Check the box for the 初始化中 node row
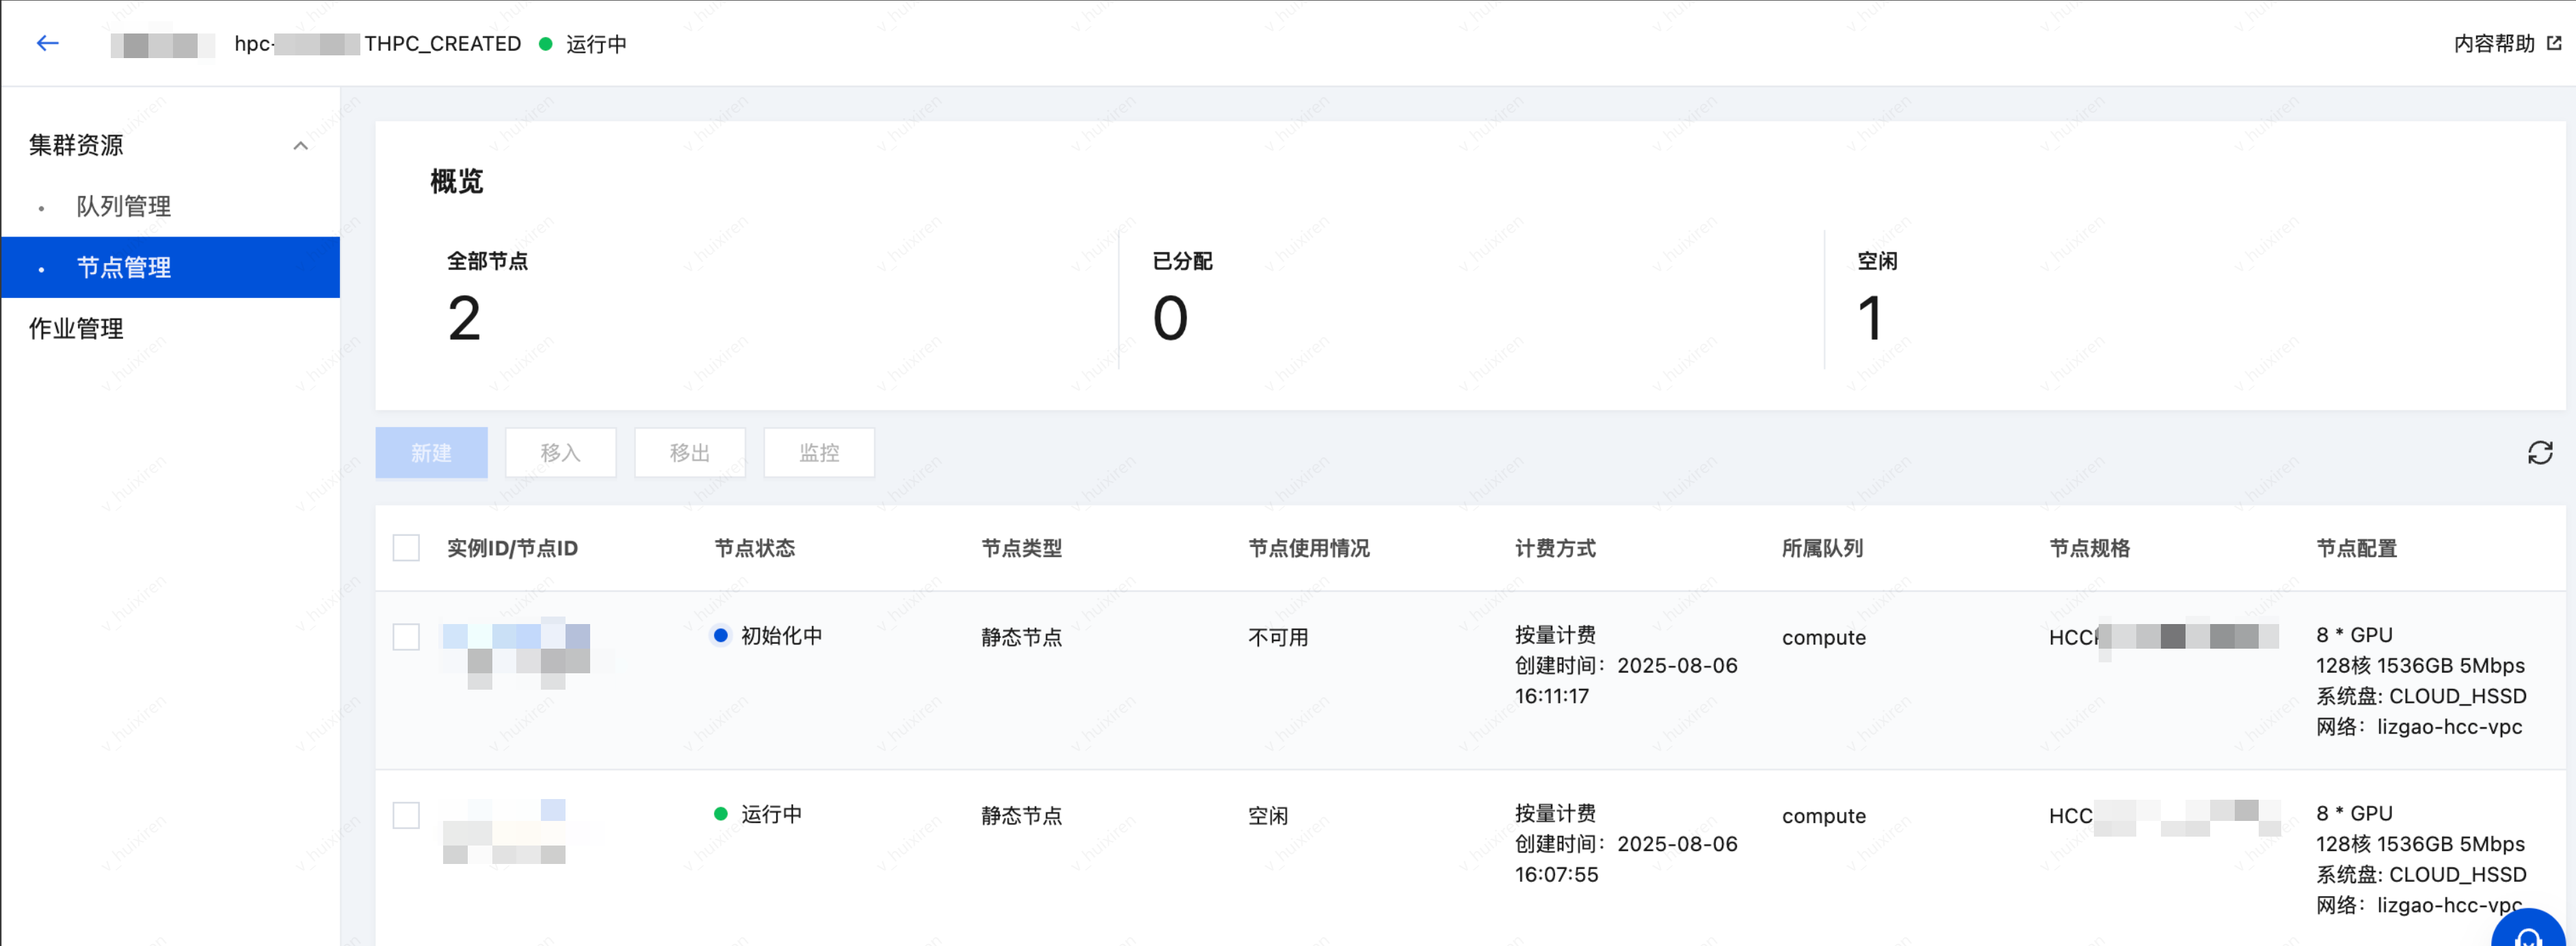 coord(406,637)
